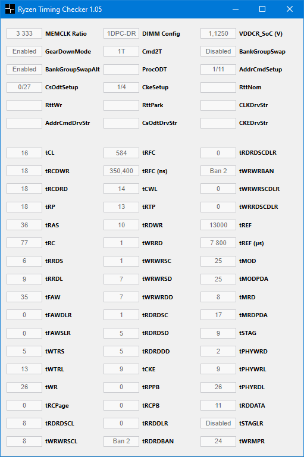The image size is (304, 457).
Task: Click the Cmd2T 1T field
Action: click(121, 51)
